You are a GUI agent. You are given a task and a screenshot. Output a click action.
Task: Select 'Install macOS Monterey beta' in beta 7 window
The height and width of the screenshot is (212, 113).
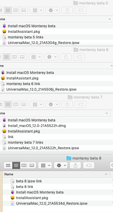(32, 120)
